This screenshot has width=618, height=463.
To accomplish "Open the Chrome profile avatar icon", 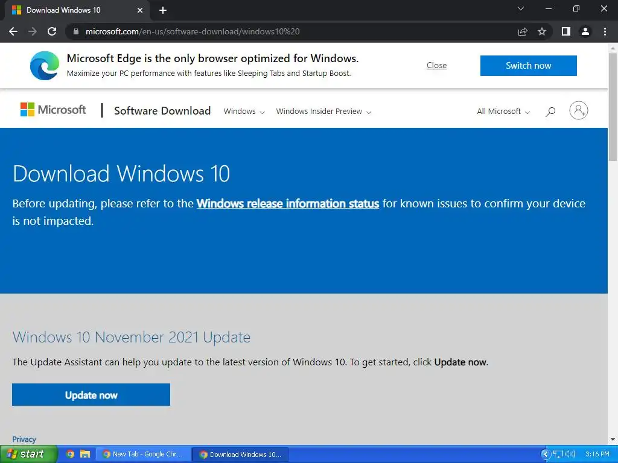I will click(x=585, y=31).
